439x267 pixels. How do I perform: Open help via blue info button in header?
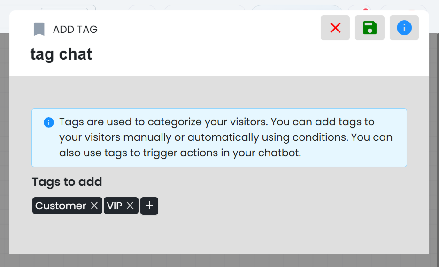point(404,28)
